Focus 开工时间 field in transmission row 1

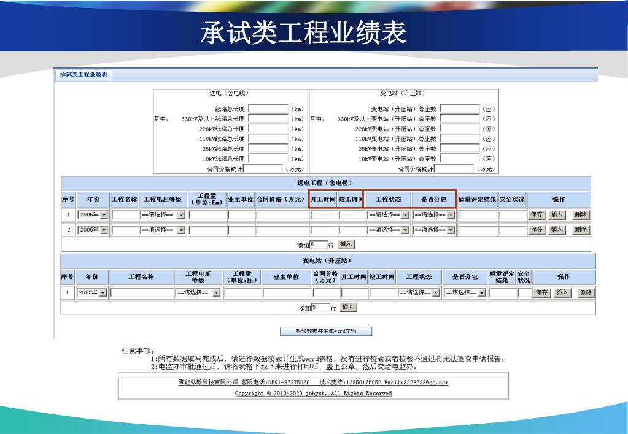click(324, 215)
